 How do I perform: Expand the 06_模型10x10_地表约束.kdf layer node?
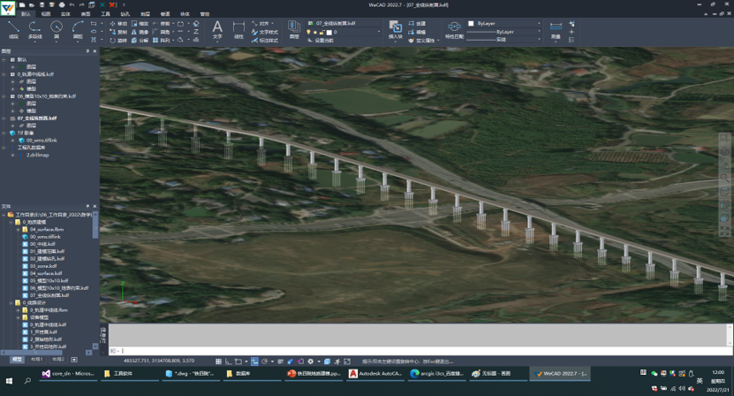tap(4, 96)
